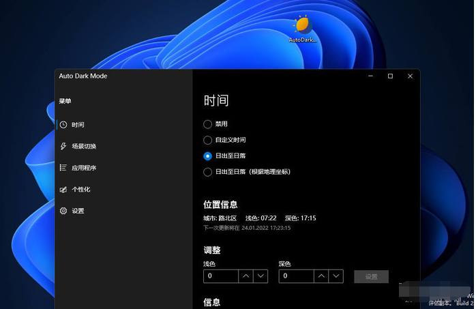Image resolution: width=476 pixels, height=309 pixels.
Task: Select the 禁用 radio option
Action: (x=208, y=124)
